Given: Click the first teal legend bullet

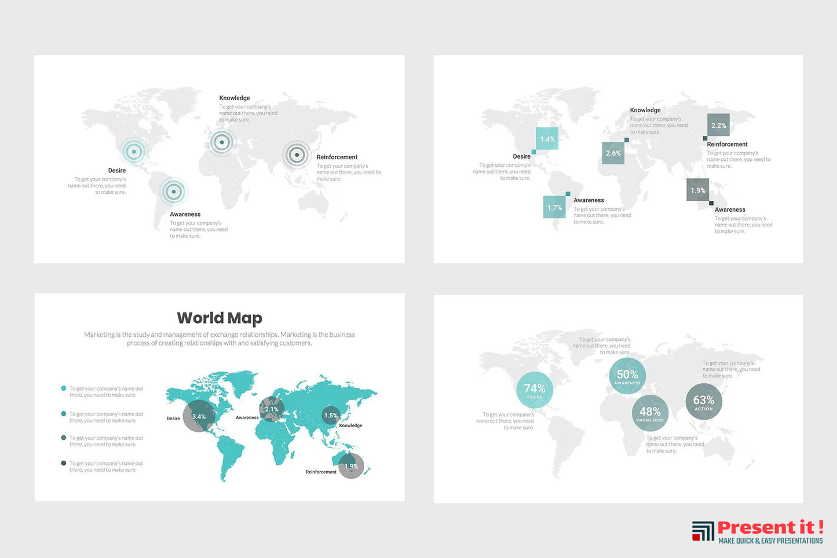Looking at the screenshot, I should coord(64,388).
